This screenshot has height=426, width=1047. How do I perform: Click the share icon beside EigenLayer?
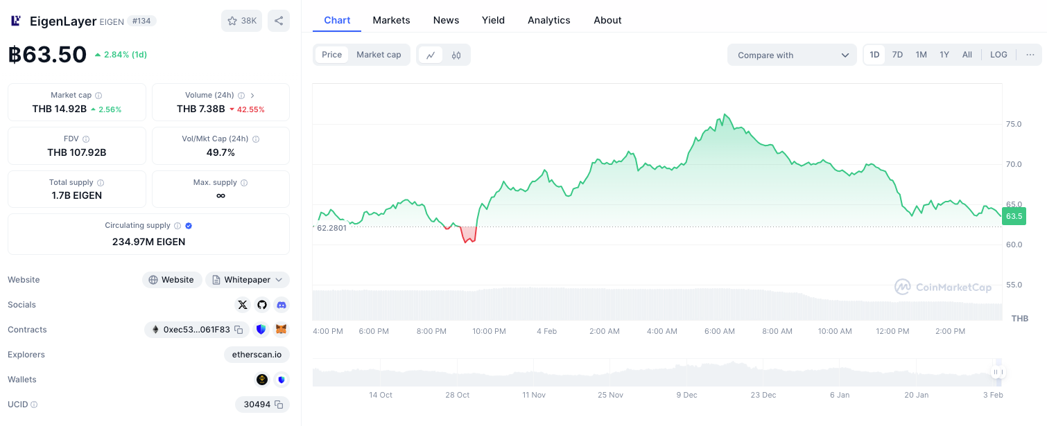pyautogui.click(x=279, y=21)
